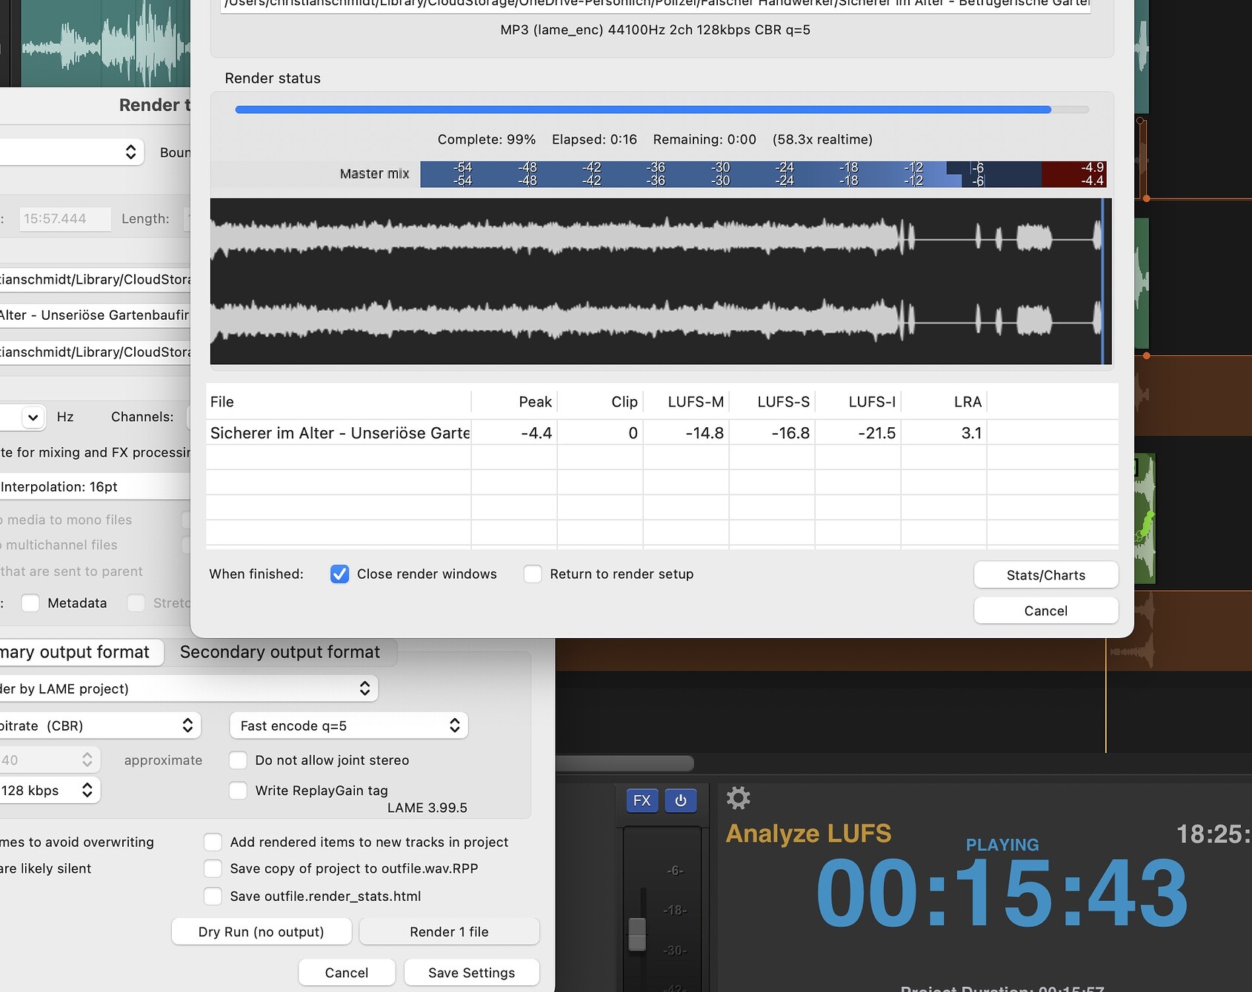
Task: Open the MP3 encoder format dropdown
Action: point(188,688)
